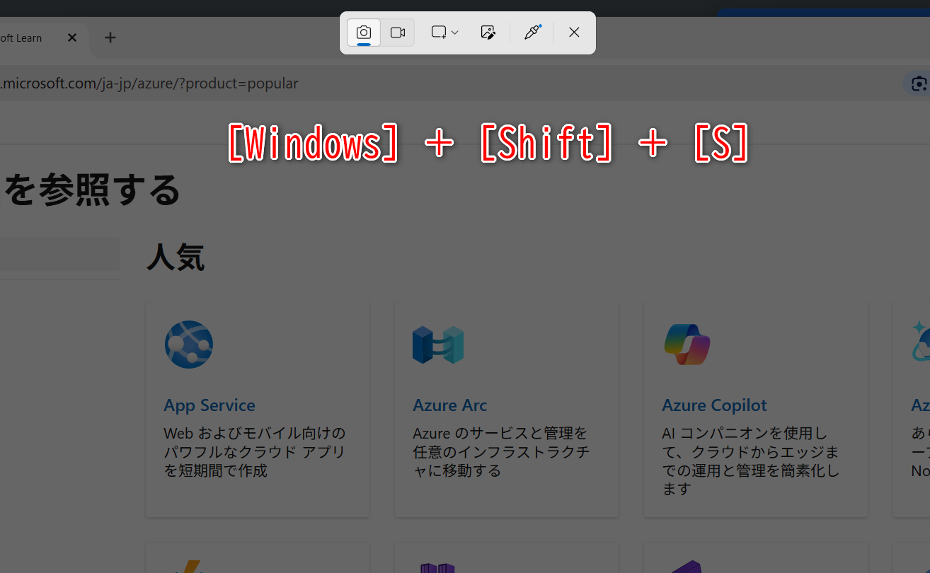Select the eyedropper color picker tool

coord(532,32)
